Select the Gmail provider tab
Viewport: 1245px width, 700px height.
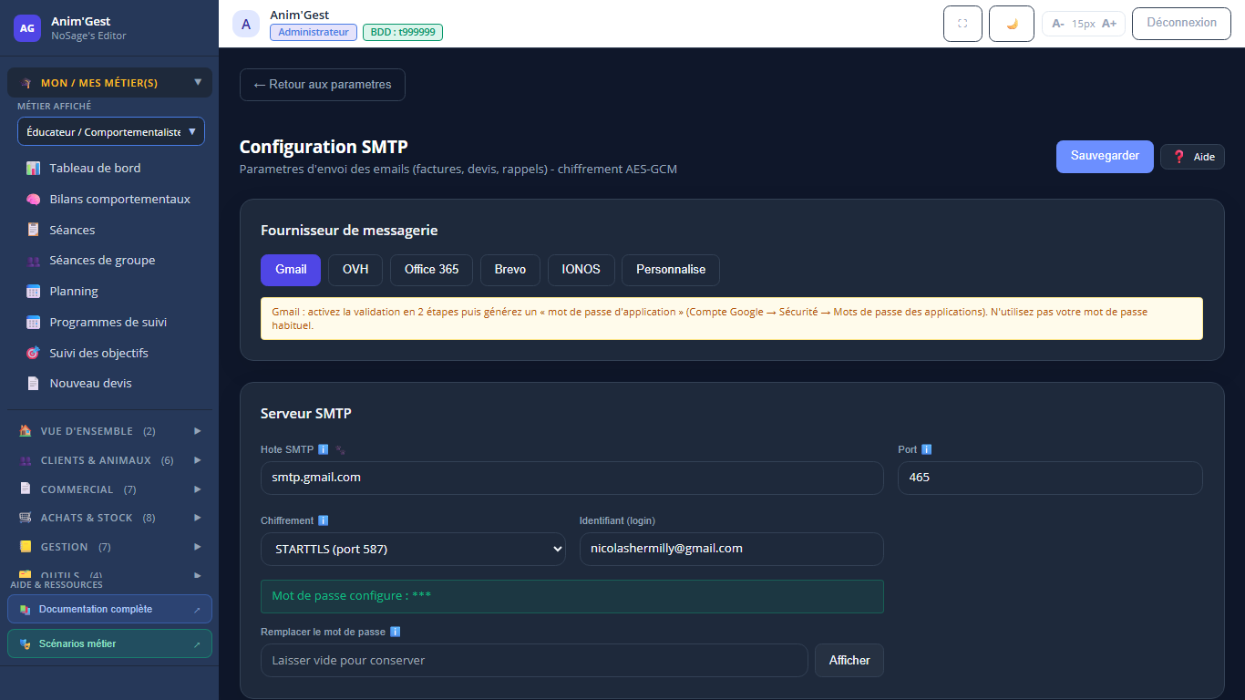click(x=291, y=270)
